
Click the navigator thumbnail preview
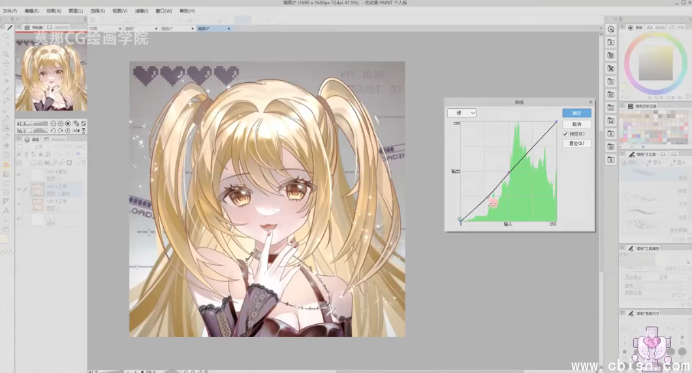coord(51,77)
